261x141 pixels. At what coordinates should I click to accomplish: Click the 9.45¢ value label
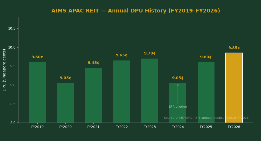[x=94, y=63]
